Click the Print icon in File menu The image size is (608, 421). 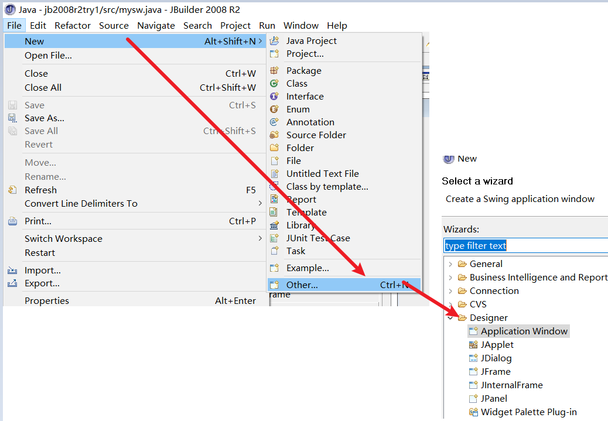point(12,221)
